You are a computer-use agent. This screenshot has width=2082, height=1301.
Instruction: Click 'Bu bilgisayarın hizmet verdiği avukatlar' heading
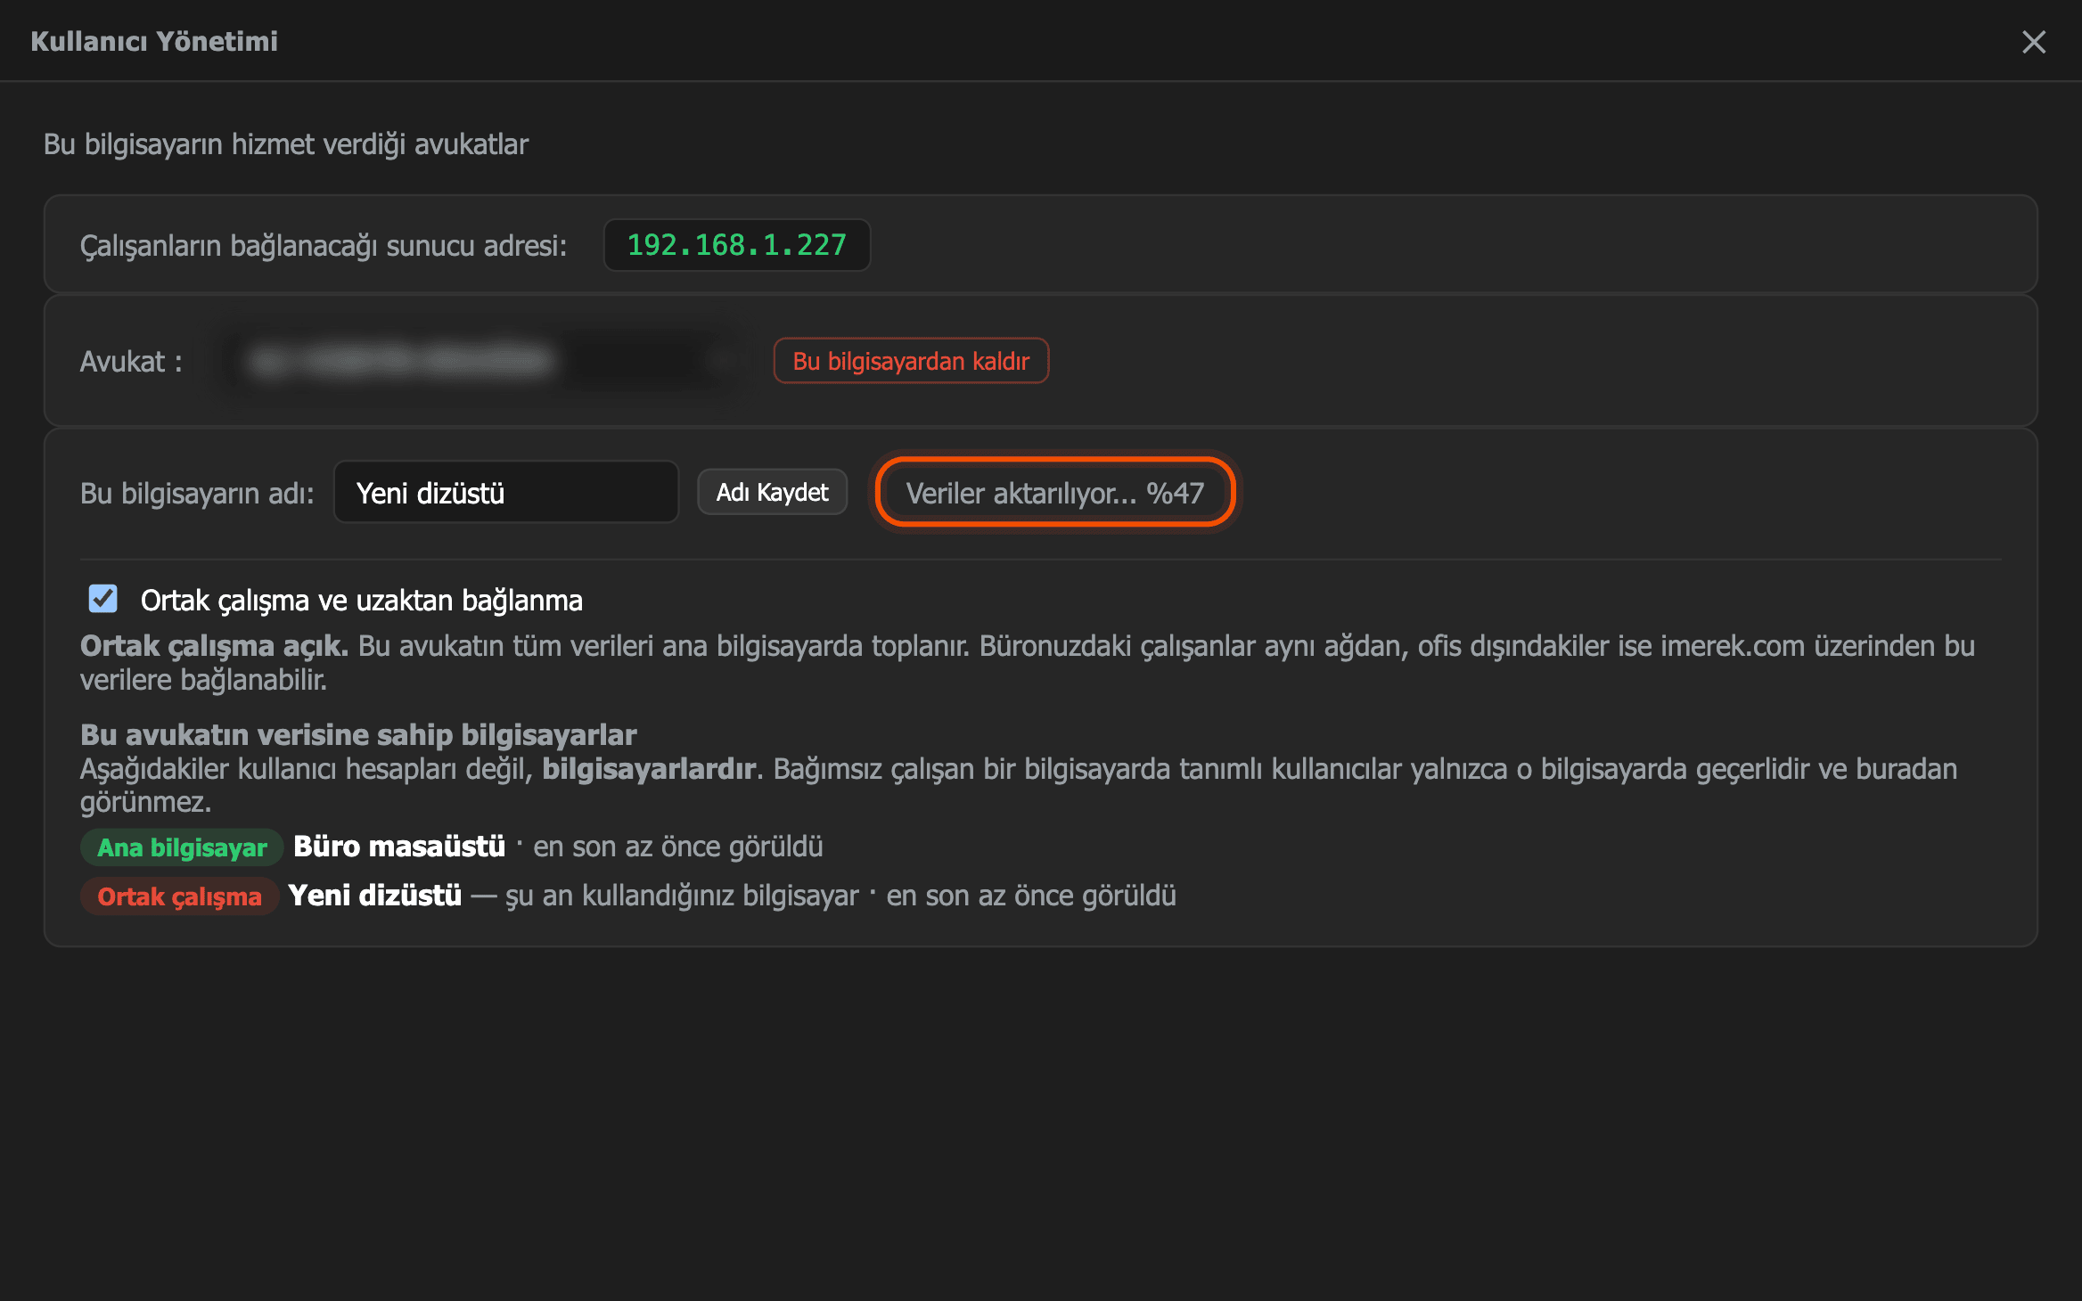pos(286,144)
